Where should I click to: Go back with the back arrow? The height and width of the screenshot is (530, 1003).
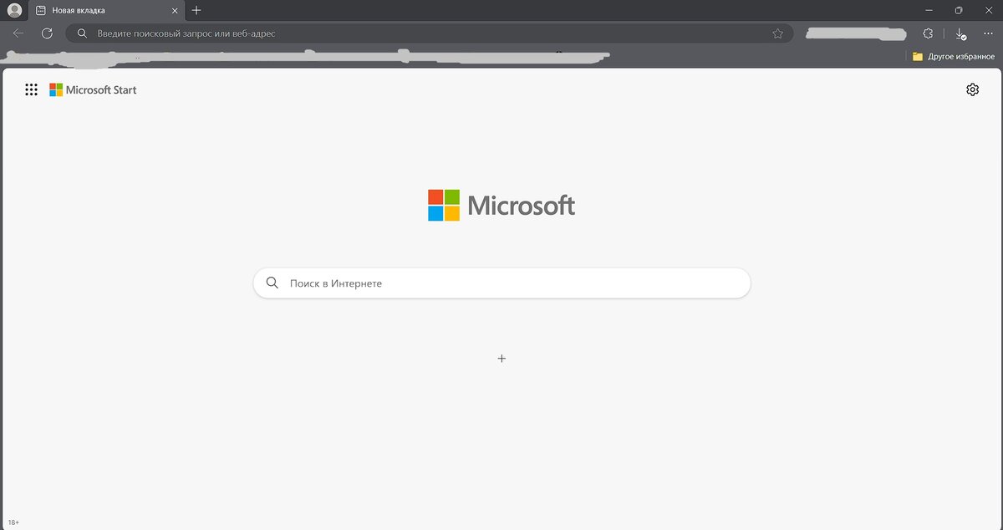tap(18, 33)
